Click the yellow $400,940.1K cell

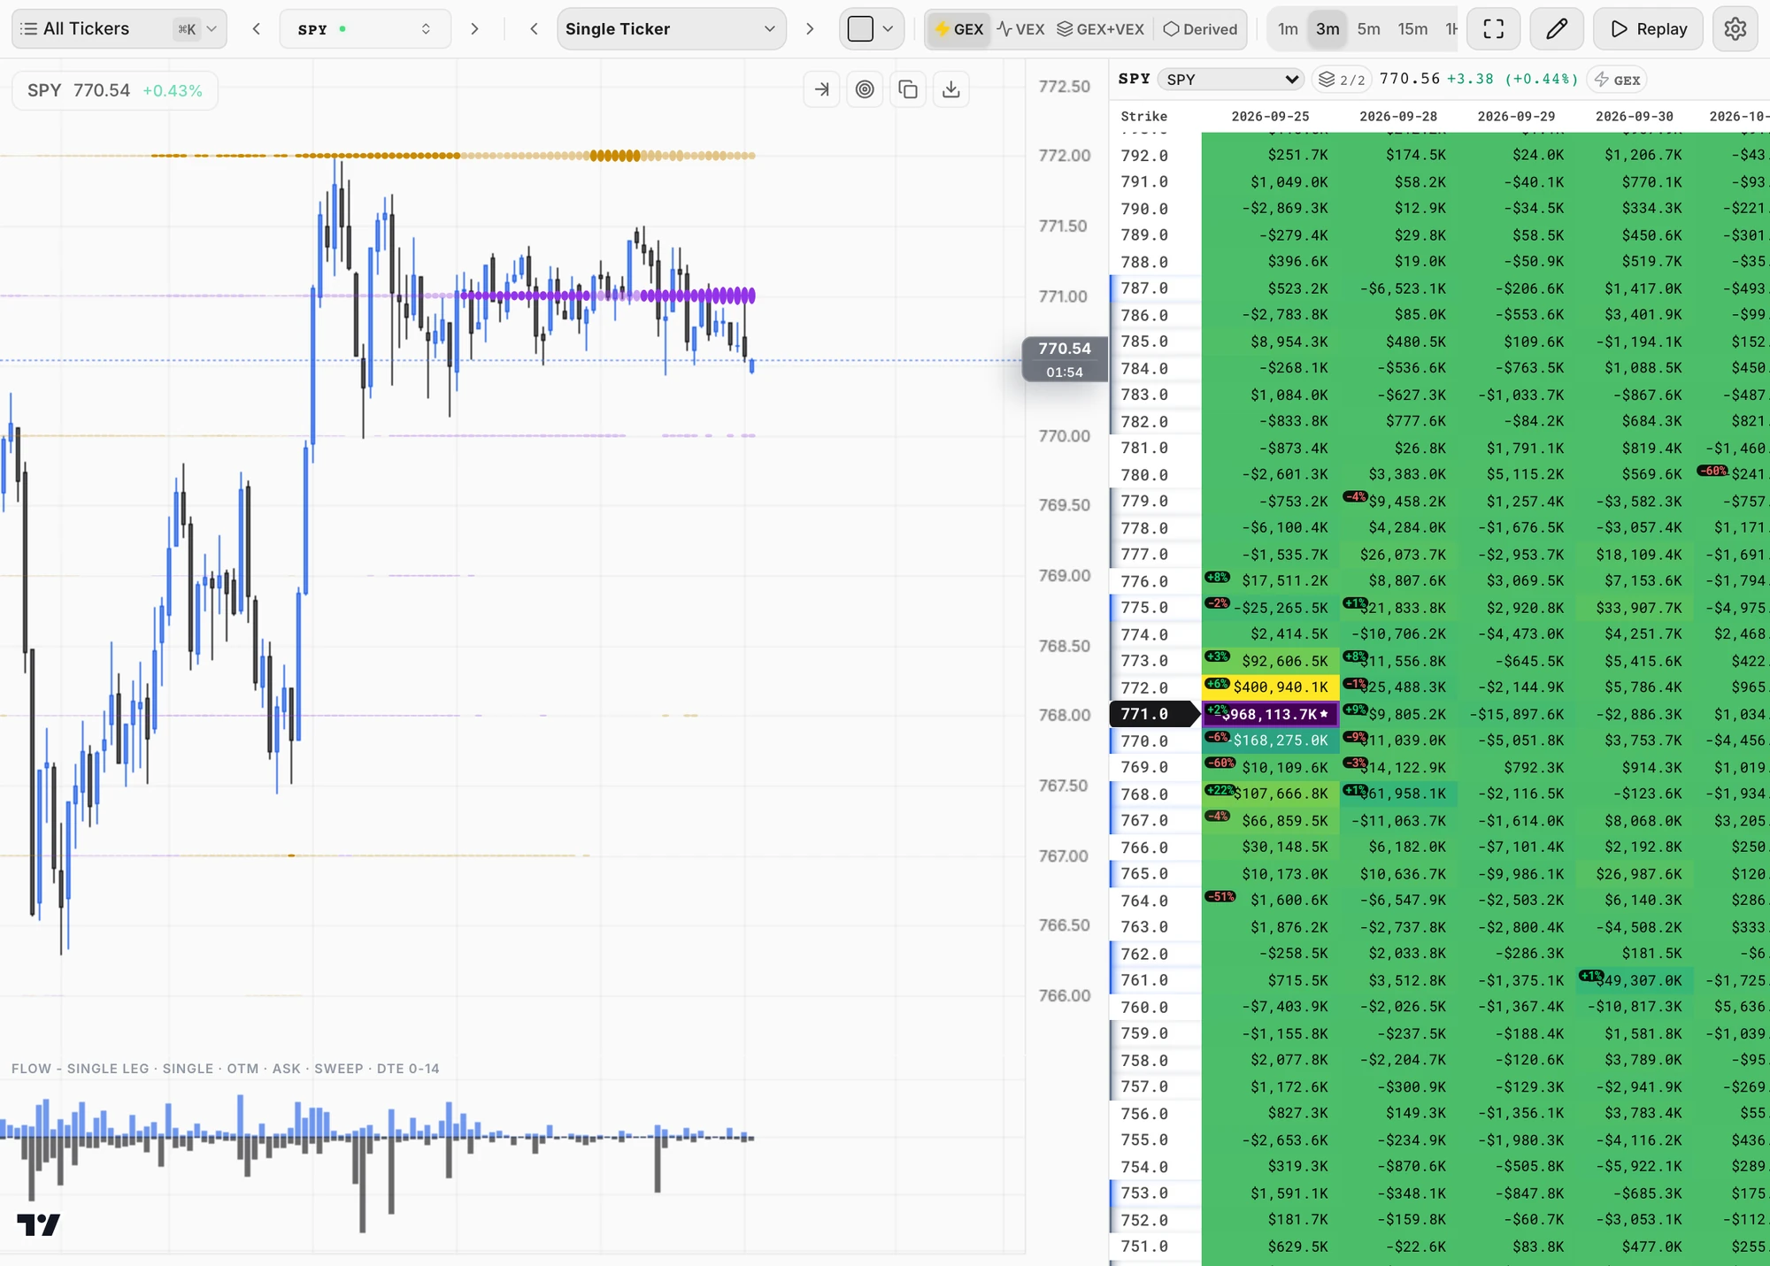coord(1271,687)
